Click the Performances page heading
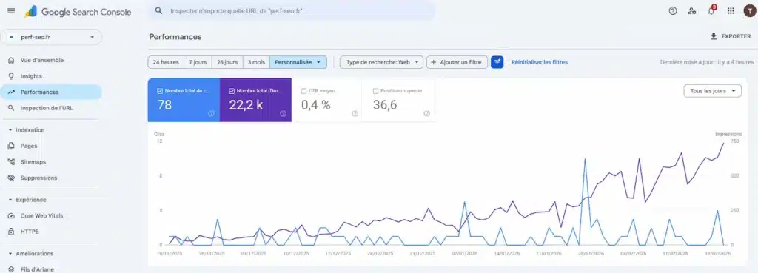 [x=175, y=37]
